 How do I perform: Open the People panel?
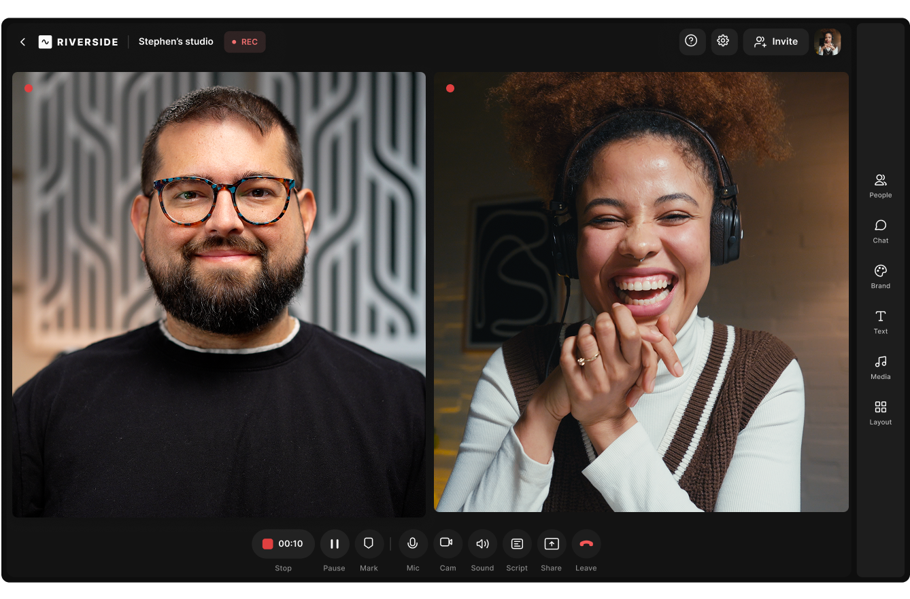[x=880, y=185]
